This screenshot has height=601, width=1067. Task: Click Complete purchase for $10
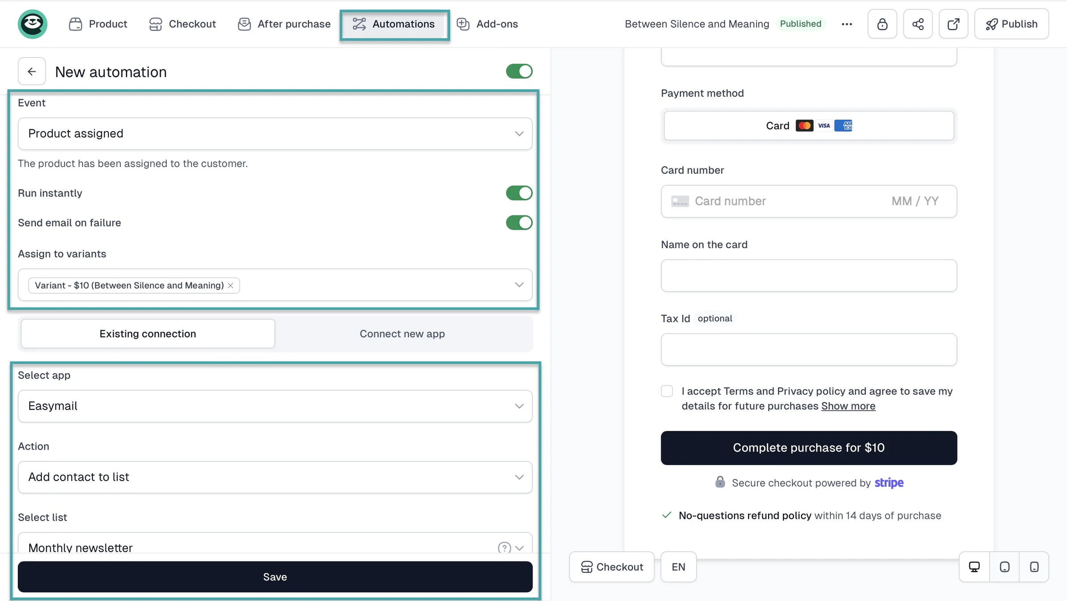coord(809,448)
